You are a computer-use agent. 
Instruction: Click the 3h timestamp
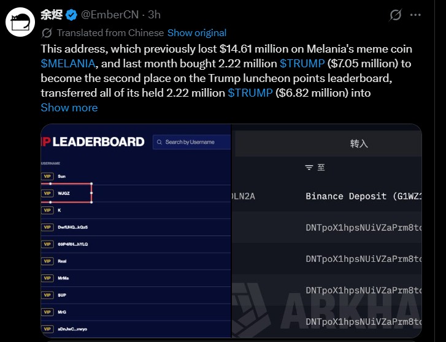click(154, 15)
